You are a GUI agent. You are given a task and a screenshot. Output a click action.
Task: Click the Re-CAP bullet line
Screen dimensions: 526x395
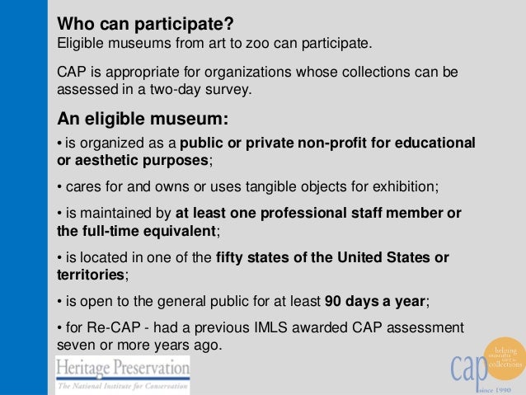pos(261,336)
